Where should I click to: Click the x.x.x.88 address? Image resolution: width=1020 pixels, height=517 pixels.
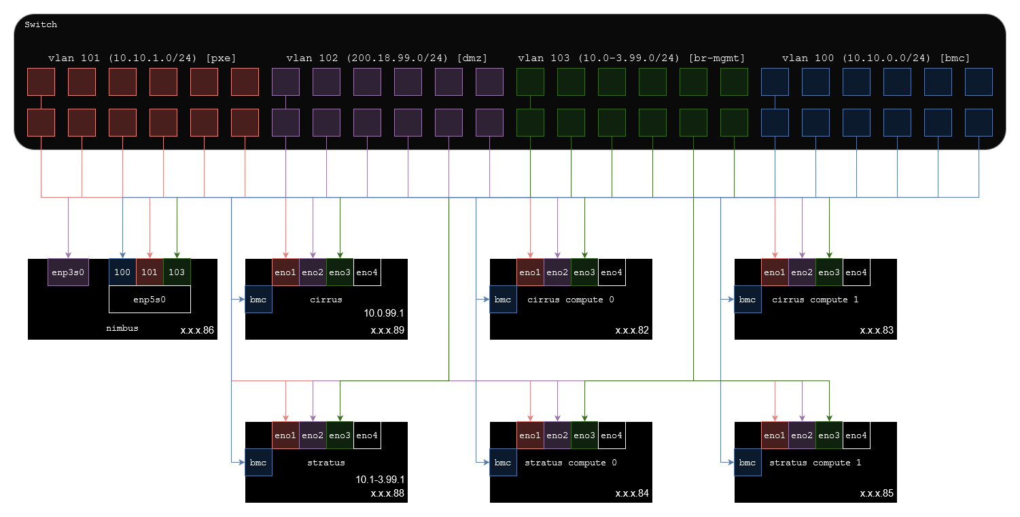coord(387,494)
